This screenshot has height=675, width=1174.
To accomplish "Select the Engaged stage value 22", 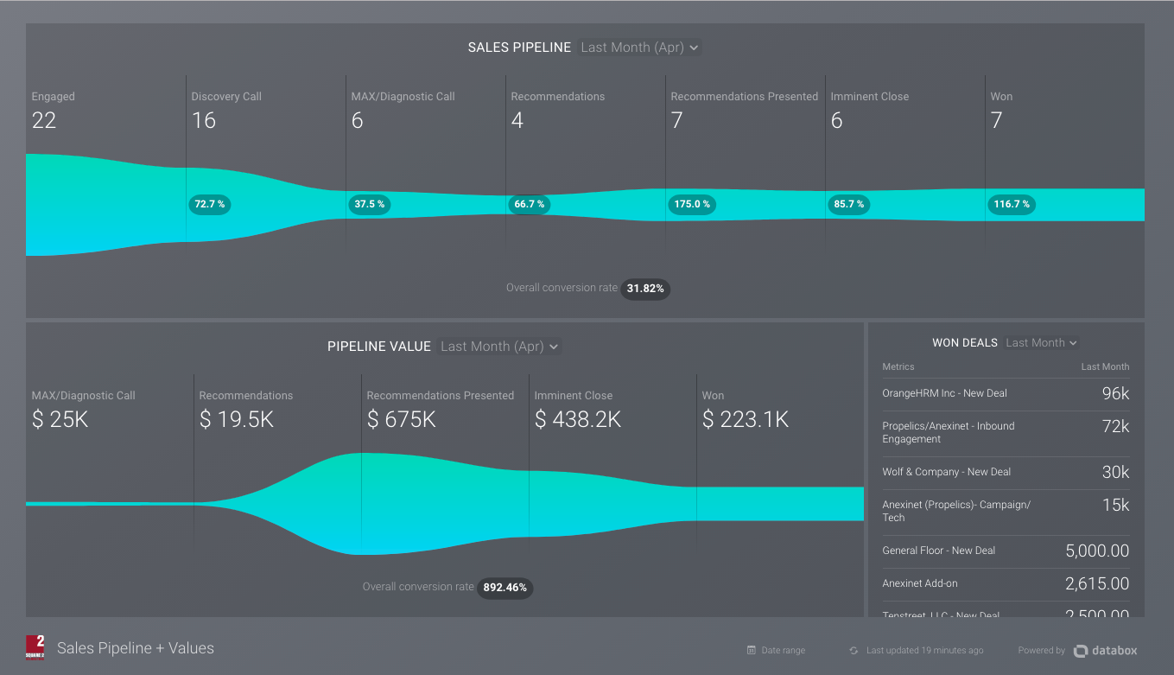I will pyautogui.click(x=44, y=120).
